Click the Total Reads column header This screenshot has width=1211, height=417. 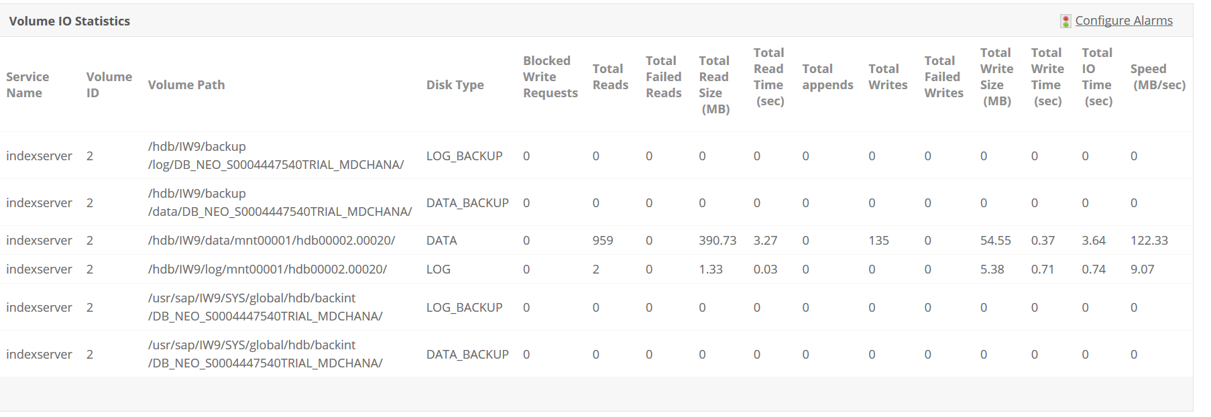[x=610, y=76]
